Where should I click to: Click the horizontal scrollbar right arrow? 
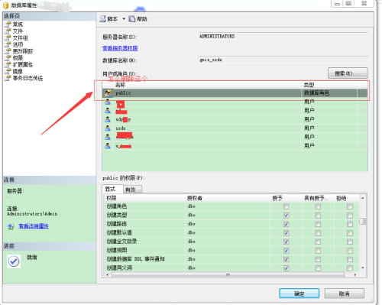pyautogui.click(x=355, y=274)
